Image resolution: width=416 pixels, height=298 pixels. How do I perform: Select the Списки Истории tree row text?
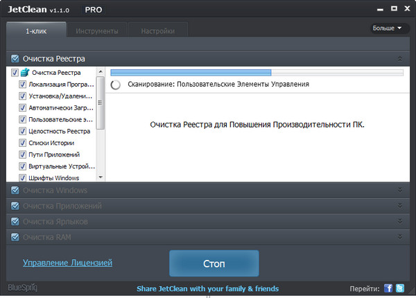coord(51,143)
